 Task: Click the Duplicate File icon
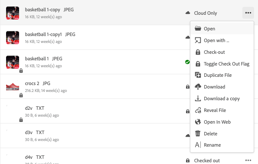coord(198,75)
